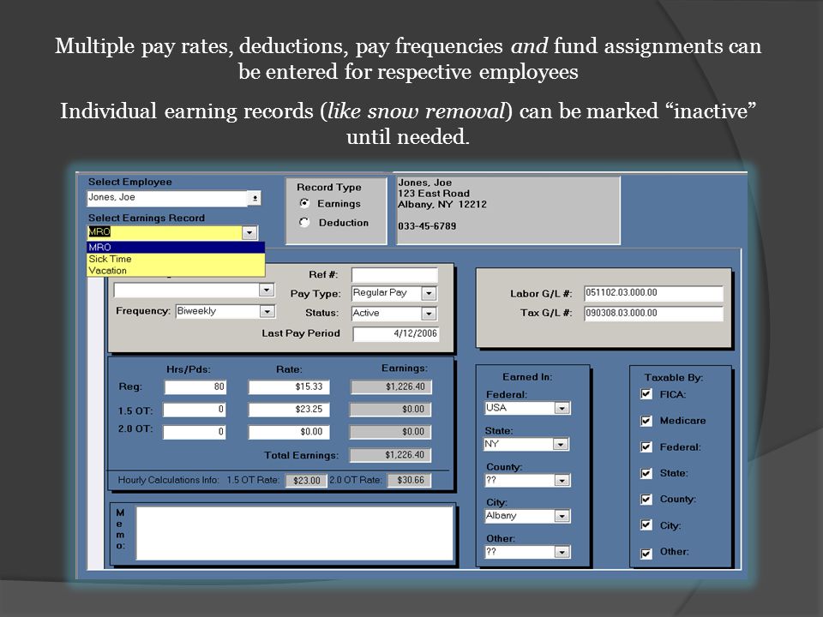This screenshot has width=823, height=617.
Task: Open the Pay Type dropdown
Action: [x=429, y=293]
